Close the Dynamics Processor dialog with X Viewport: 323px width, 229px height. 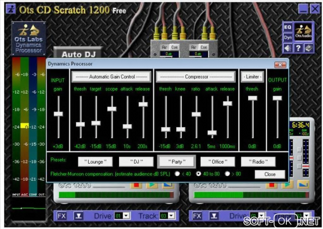coord(280,65)
